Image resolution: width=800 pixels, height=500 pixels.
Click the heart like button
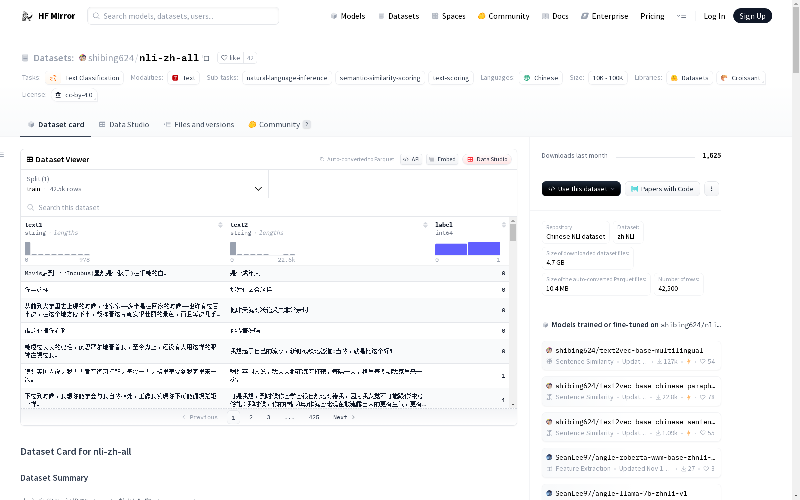tap(231, 58)
